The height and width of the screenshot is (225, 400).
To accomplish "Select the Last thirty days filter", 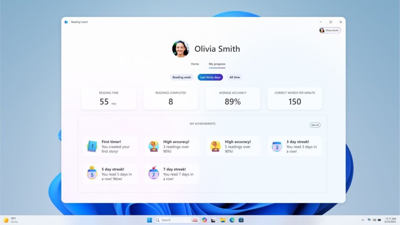I will (x=210, y=77).
